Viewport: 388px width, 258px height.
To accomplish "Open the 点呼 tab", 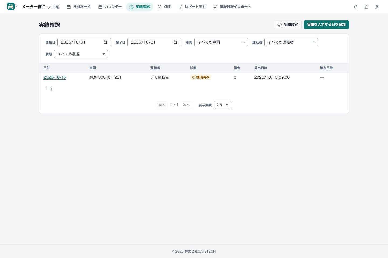I will tap(164, 7).
